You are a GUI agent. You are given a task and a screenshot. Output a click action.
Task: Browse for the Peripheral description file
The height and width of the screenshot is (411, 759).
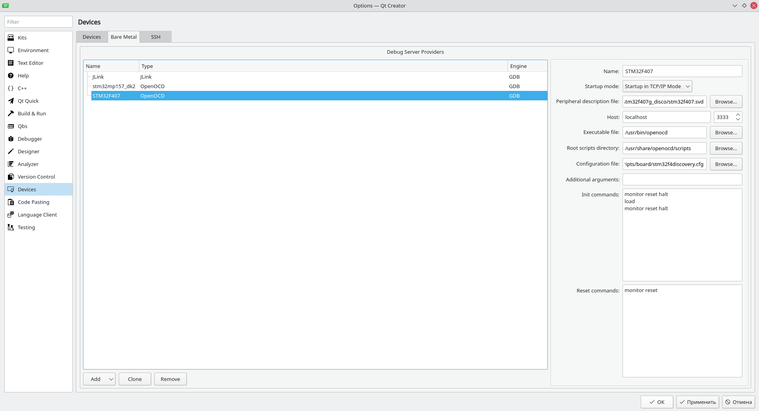click(x=726, y=102)
